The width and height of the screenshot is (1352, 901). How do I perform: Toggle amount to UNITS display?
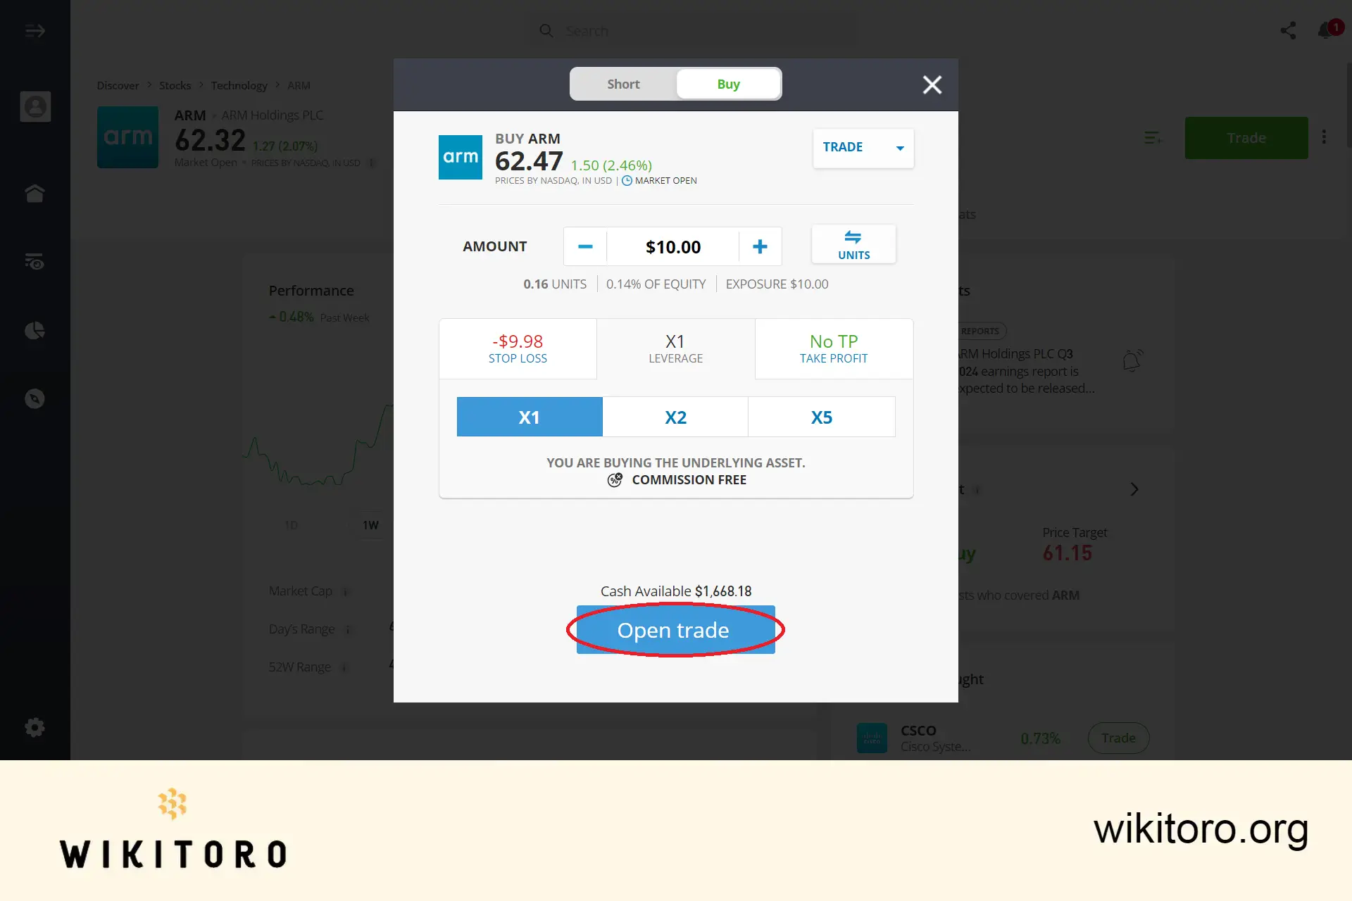tap(853, 244)
